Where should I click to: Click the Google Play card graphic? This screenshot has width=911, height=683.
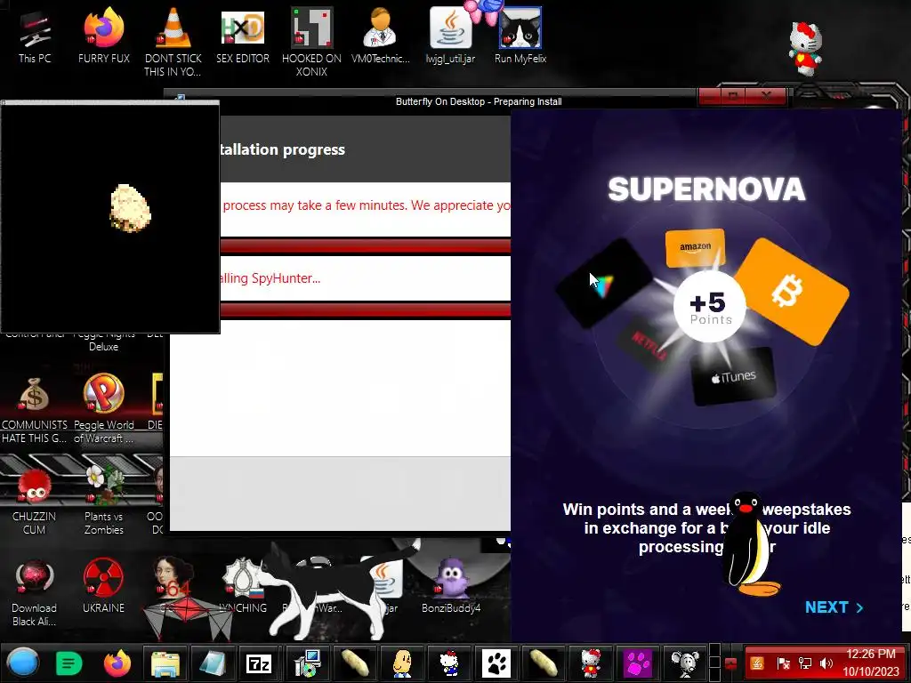605,284
